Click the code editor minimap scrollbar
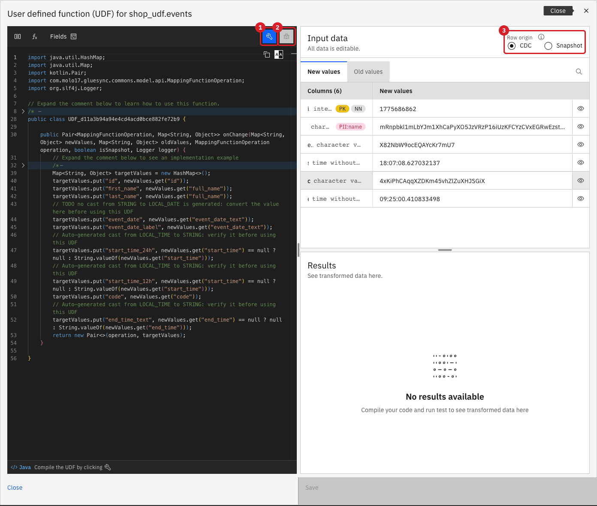597x506 pixels. point(294,253)
